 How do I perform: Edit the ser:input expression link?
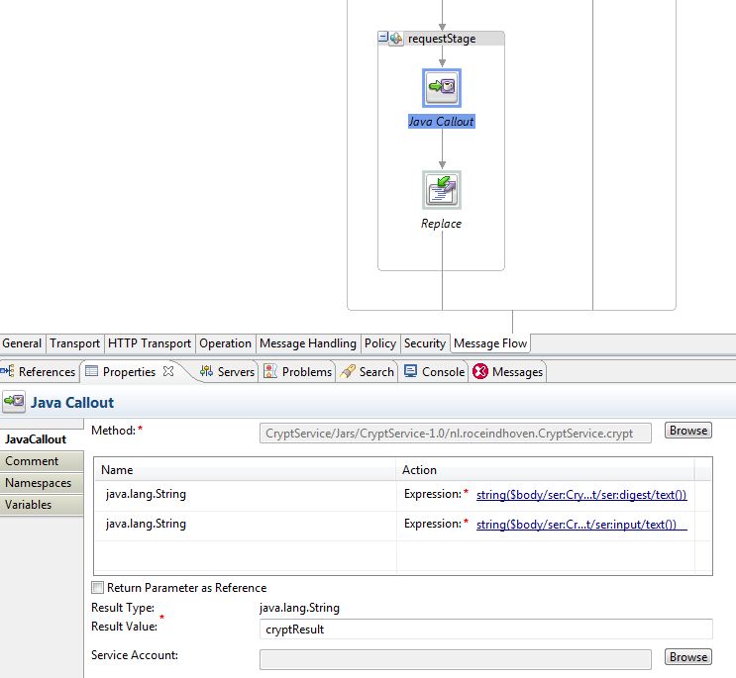(581, 524)
